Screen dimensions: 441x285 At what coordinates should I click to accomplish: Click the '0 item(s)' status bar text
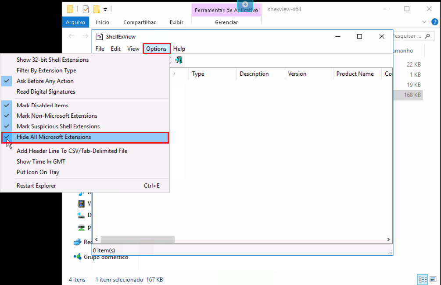pyautogui.click(x=104, y=250)
